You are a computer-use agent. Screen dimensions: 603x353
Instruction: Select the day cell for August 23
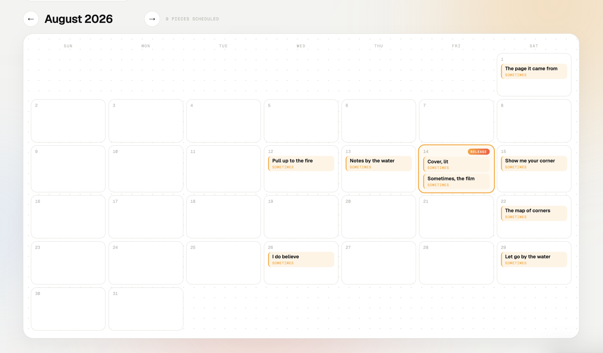click(x=68, y=263)
